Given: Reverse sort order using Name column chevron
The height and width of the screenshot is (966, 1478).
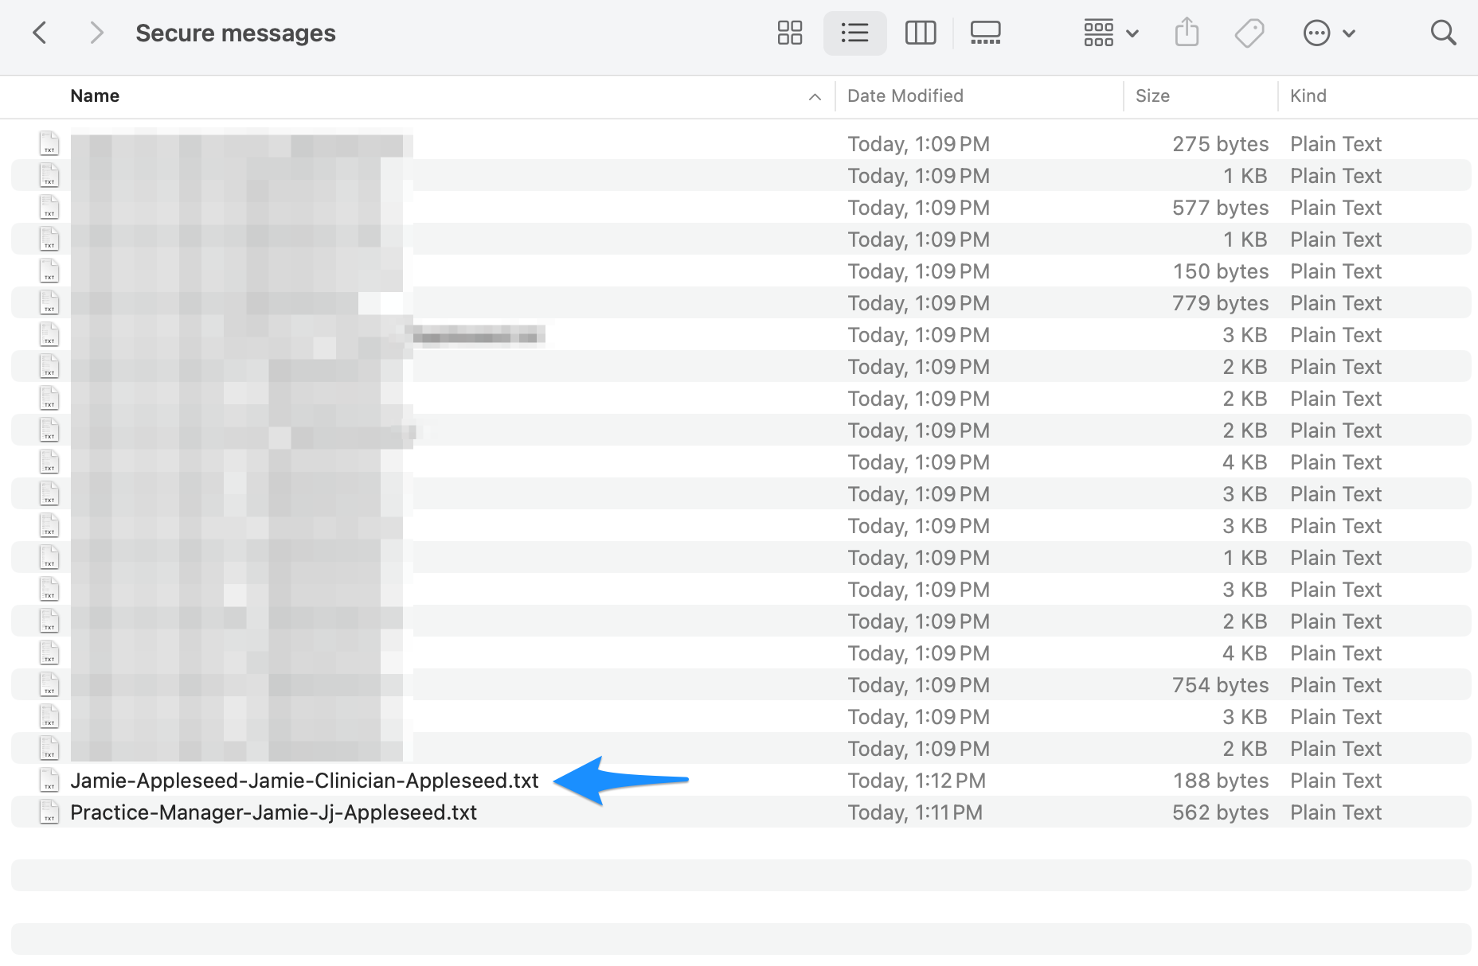Looking at the screenshot, I should (x=814, y=96).
